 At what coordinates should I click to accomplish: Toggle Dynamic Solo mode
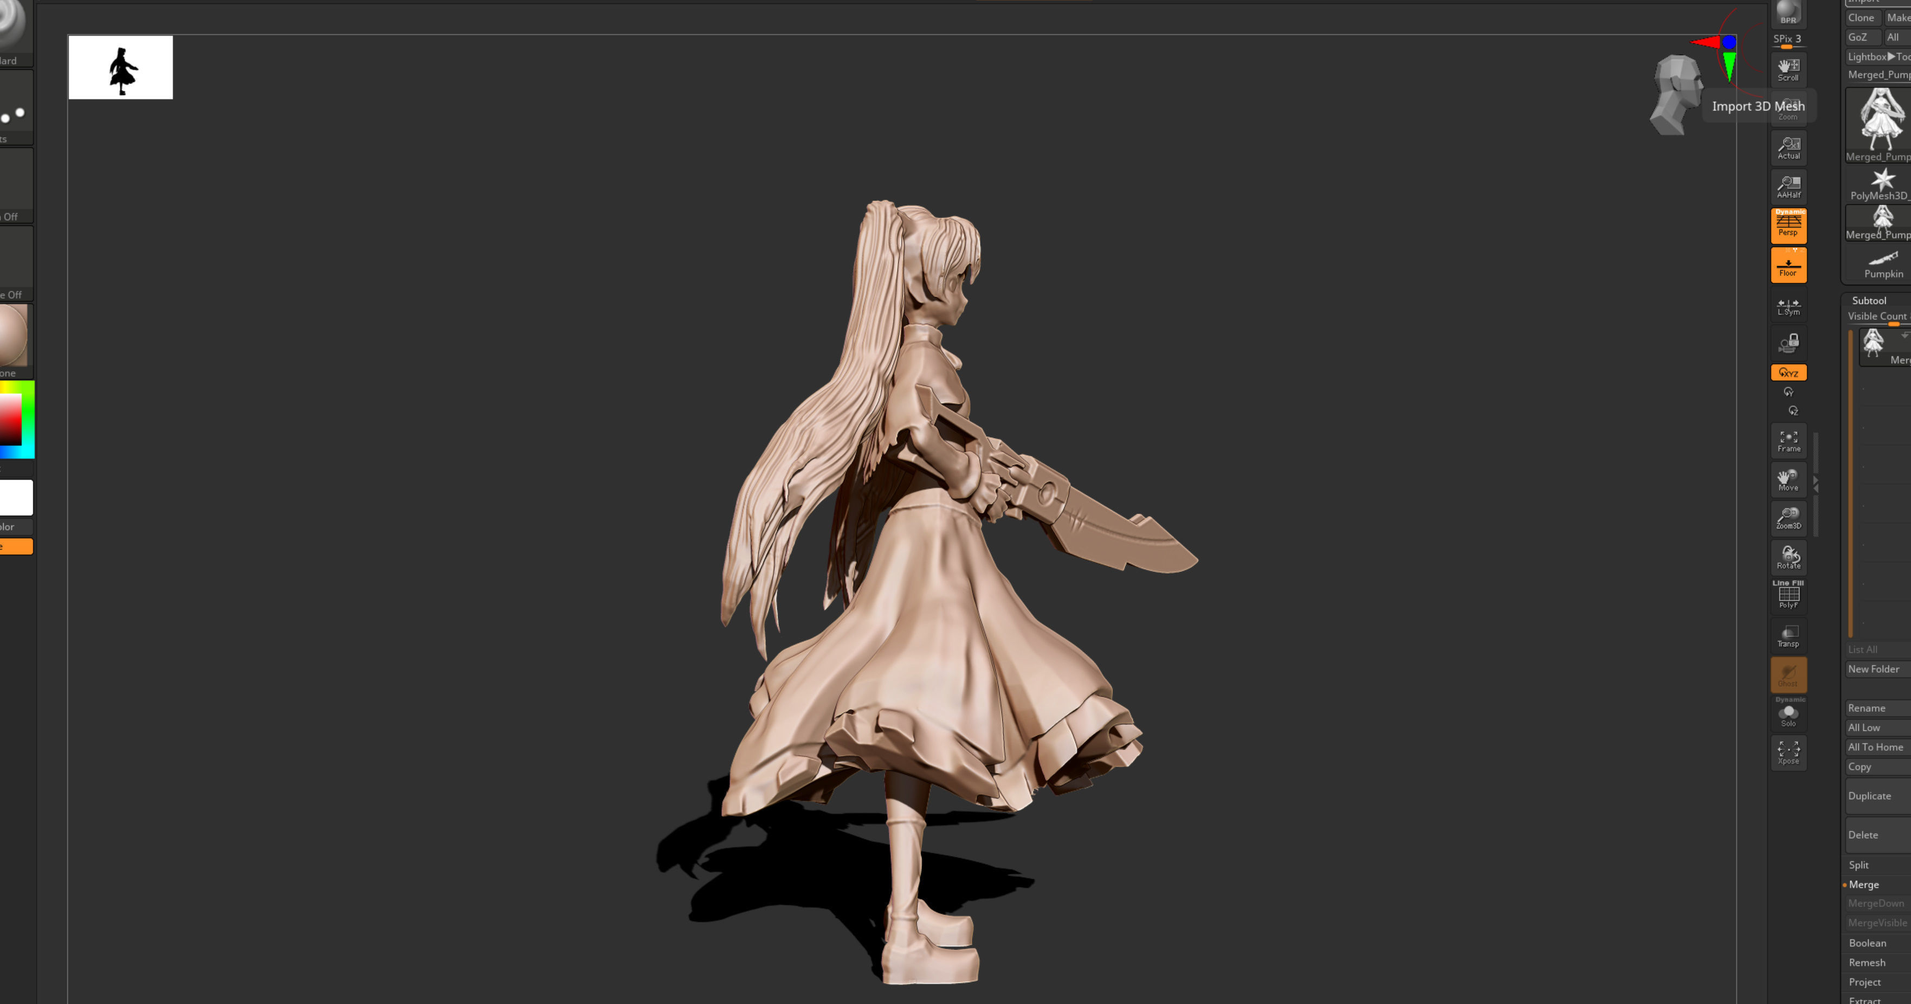(x=1788, y=713)
